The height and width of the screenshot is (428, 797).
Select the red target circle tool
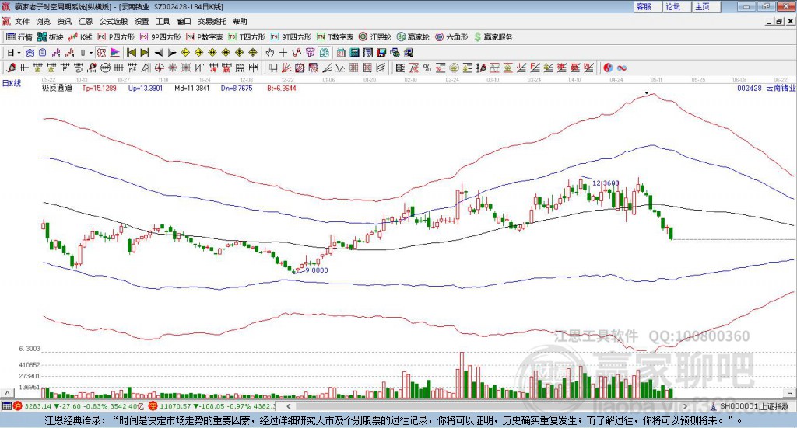click(159, 68)
